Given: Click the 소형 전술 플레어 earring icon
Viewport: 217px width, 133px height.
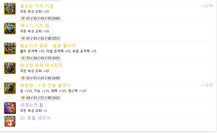Looking at the screenshot, I should (10, 88).
